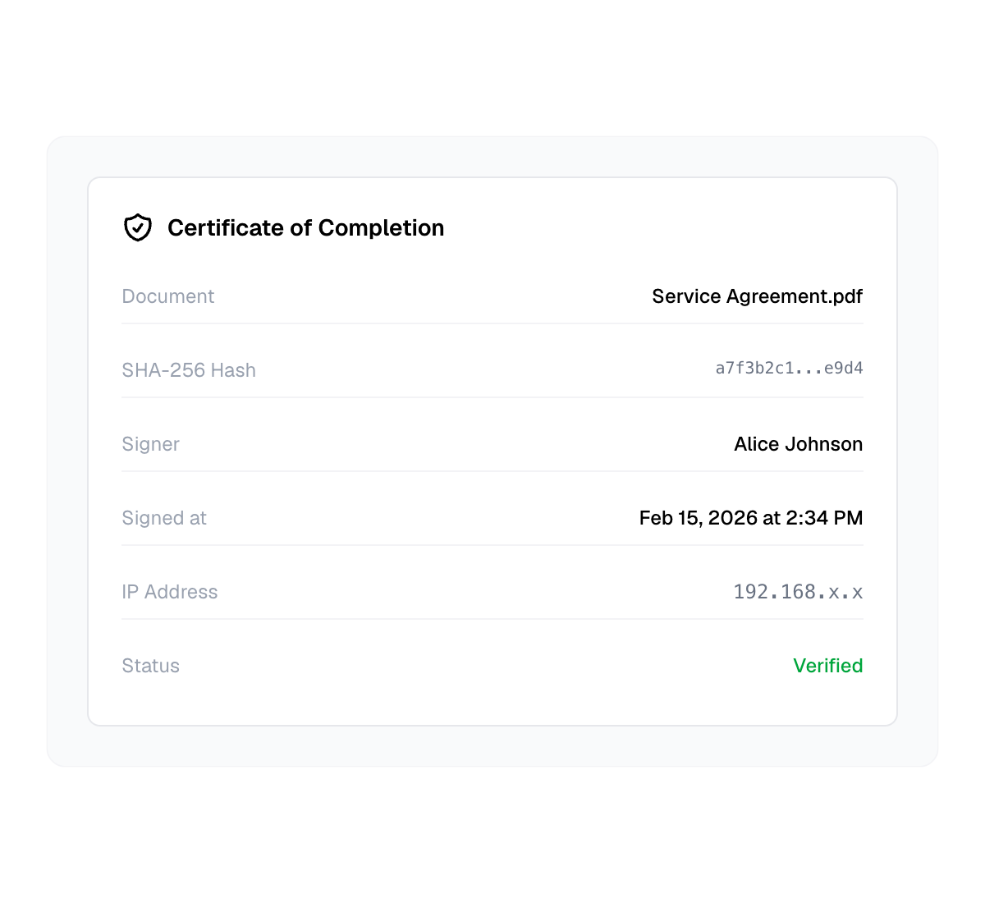
Task: Click the Certificate of Completion heading
Action: pos(305,227)
